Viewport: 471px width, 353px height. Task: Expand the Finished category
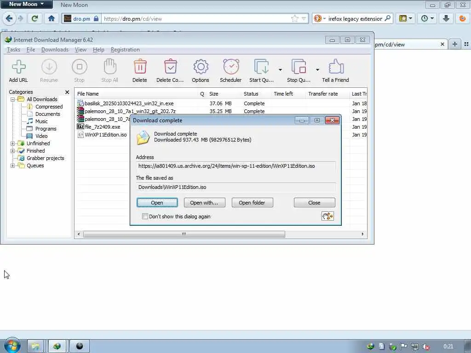[12, 151]
